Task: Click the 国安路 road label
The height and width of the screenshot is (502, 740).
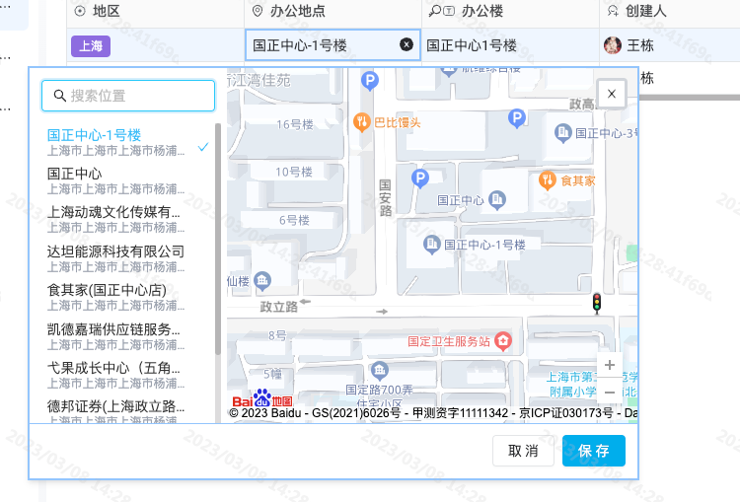Action: [x=385, y=197]
